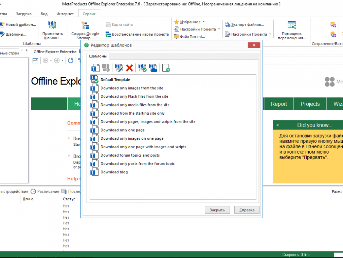Select Download only posts from the forum topic
The width and height of the screenshot is (343, 258).
tap(173, 164)
